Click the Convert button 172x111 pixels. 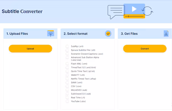(x=145, y=49)
